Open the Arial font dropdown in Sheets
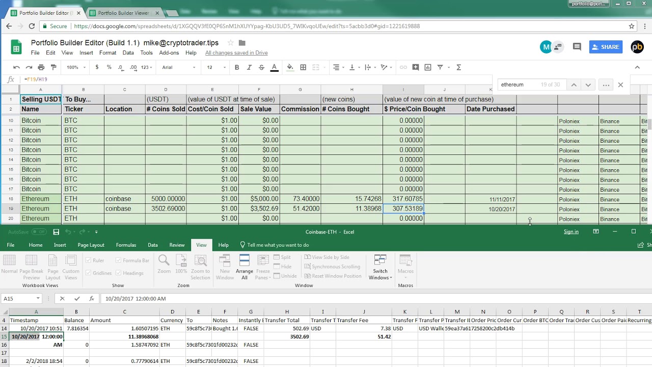 coord(178,67)
